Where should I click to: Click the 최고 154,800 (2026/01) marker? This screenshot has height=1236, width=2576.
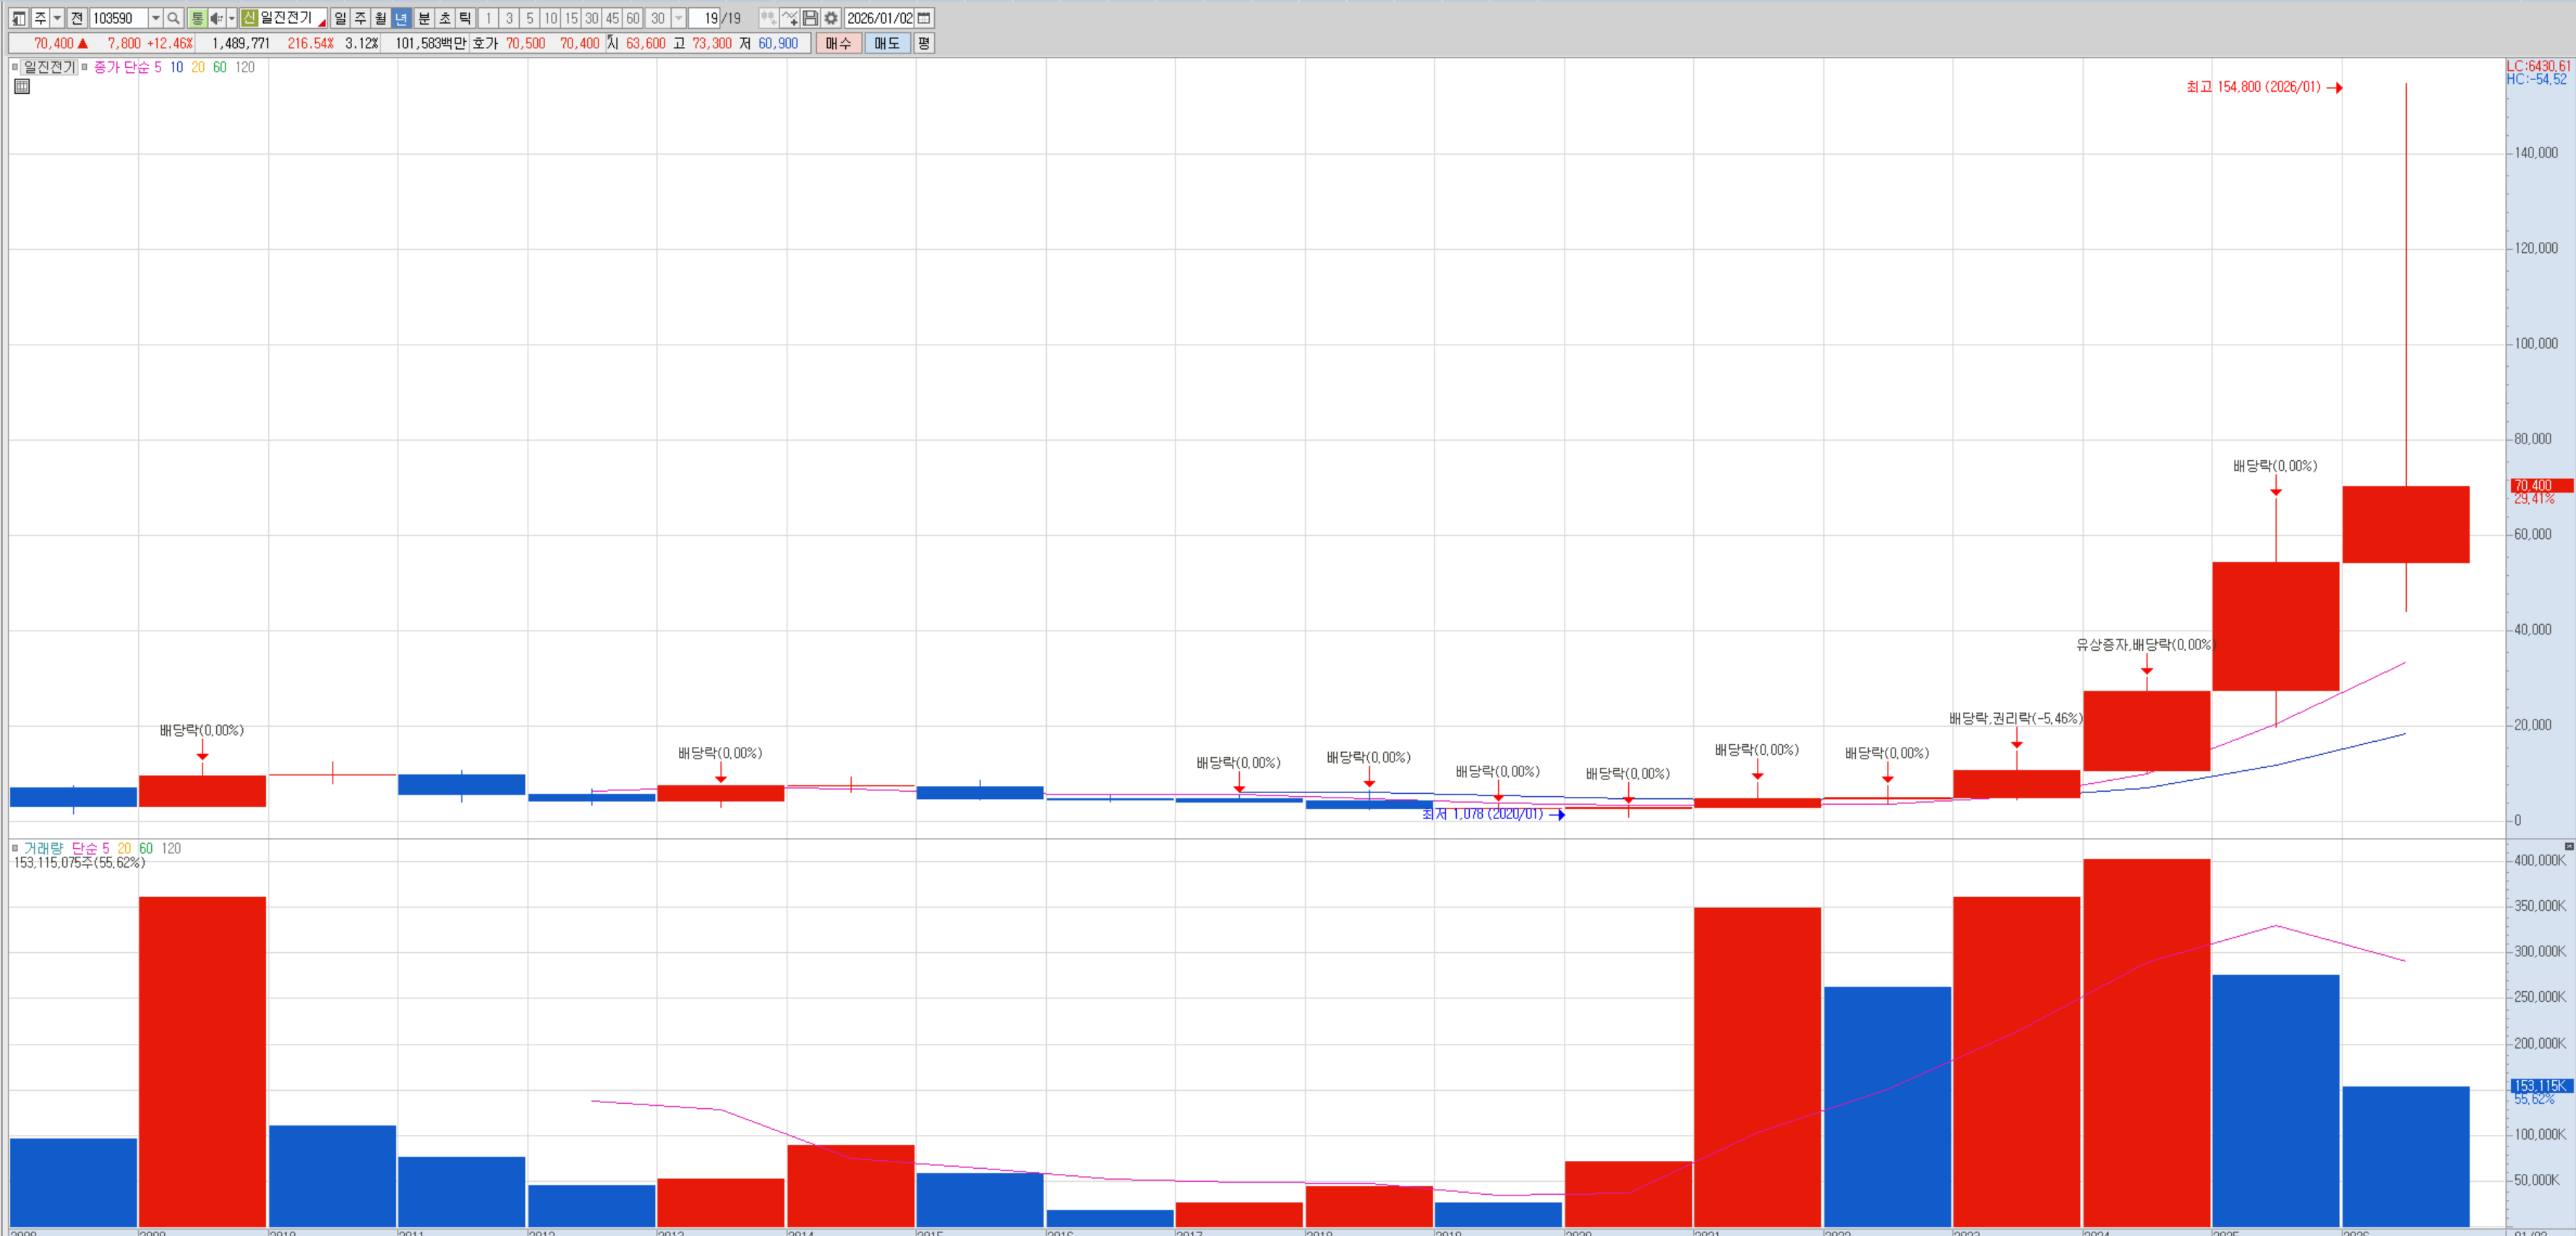[x=2264, y=88]
